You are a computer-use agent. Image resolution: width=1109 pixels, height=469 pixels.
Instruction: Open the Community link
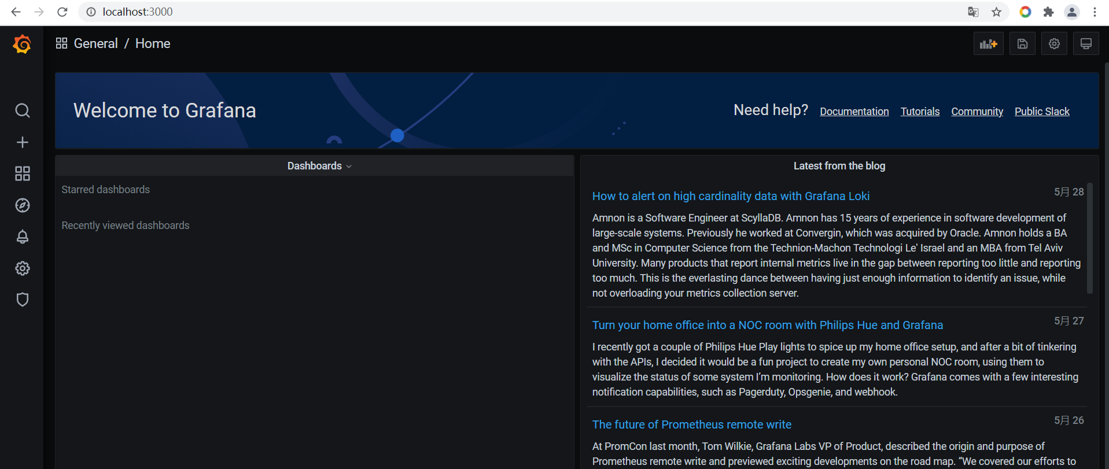click(977, 112)
